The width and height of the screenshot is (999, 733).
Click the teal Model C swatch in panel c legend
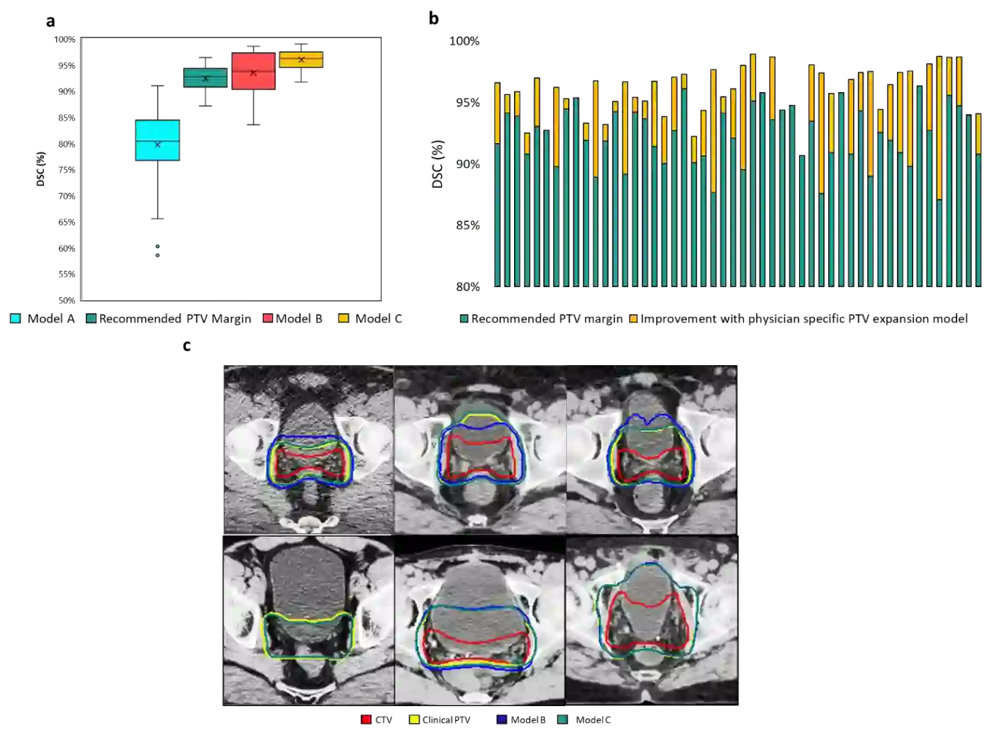point(563,720)
